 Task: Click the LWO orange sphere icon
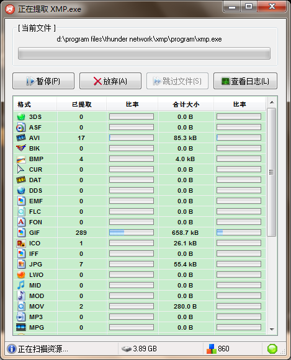21,274
